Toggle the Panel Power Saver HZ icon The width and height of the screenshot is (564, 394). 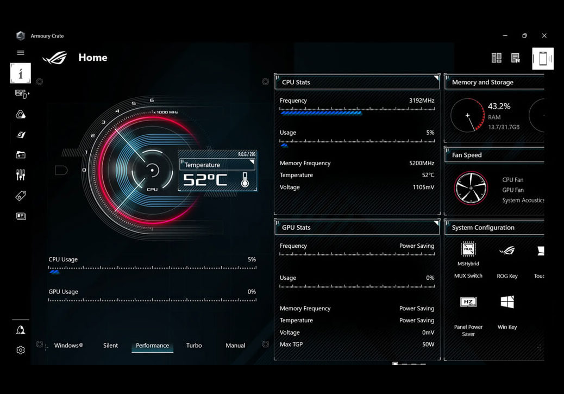[x=468, y=302]
